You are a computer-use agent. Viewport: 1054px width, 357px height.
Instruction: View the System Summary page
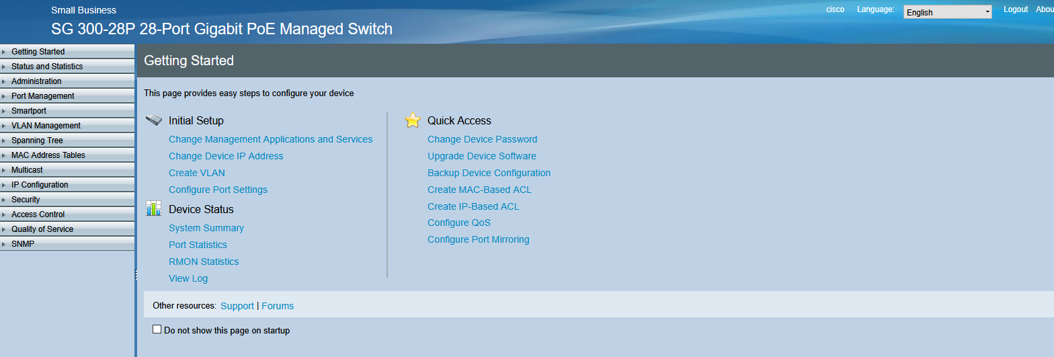[x=206, y=228]
